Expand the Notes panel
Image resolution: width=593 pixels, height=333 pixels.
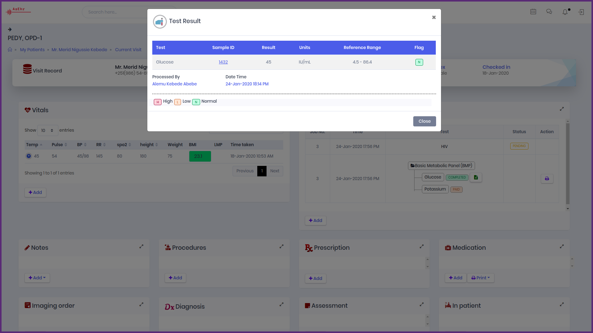click(141, 246)
